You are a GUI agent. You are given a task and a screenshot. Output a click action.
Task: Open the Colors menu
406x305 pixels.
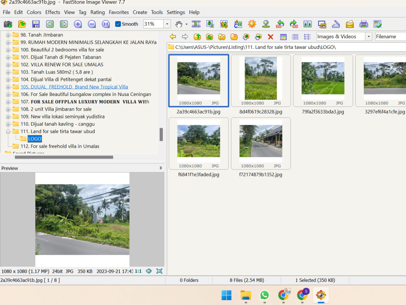(34, 12)
